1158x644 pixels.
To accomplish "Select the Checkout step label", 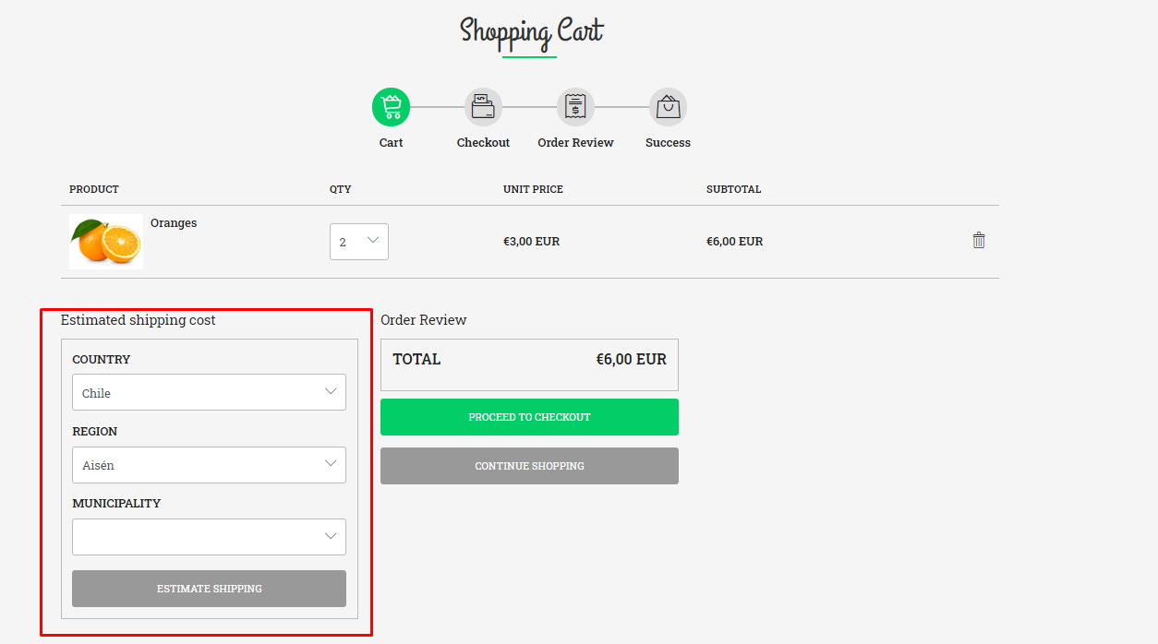I will (x=483, y=143).
